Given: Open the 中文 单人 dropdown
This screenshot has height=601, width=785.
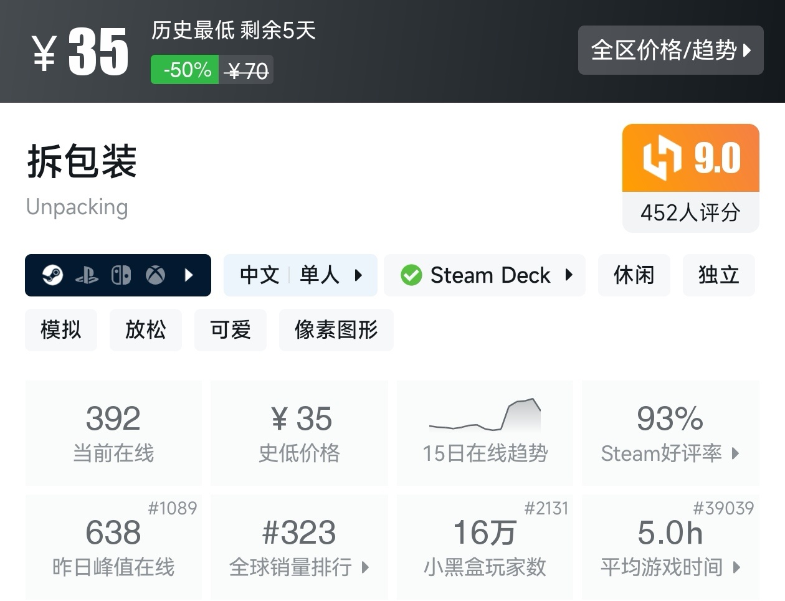Looking at the screenshot, I should coord(300,275).
